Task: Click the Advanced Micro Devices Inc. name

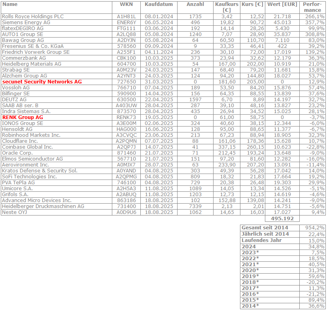Action: (x=37, y=200)
